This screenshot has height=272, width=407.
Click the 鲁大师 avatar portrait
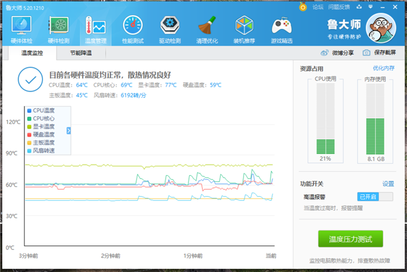tap(381, 28)
